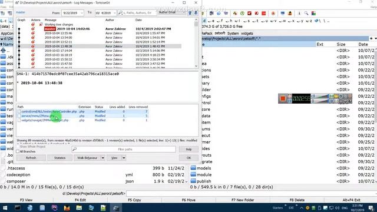Open the View dropdown arrow
The width and height of the screenshot is (377, 212).
[x=124, y=158]
